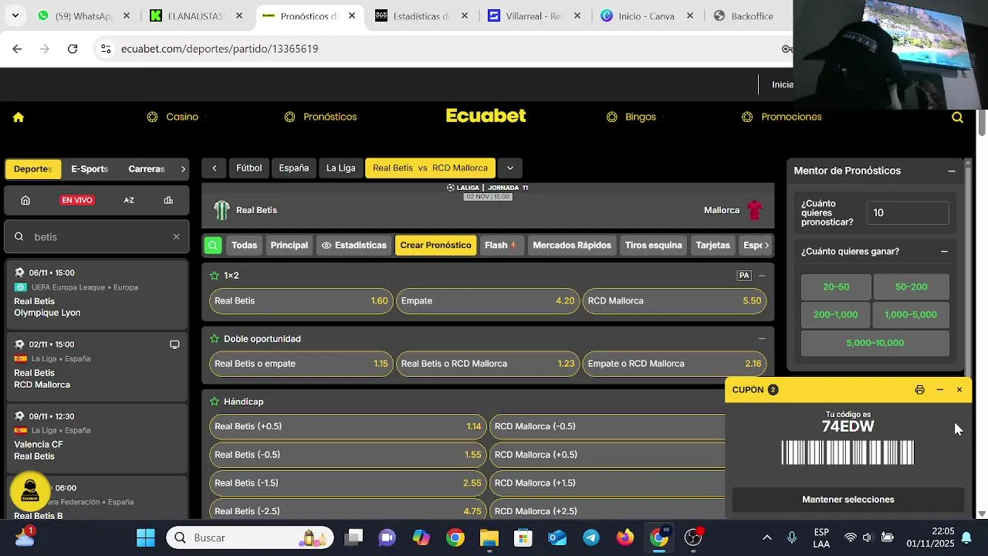Open the Ecuabet support chat bubble
Viewport: 988px width, 556px height.
coord(30,491)
